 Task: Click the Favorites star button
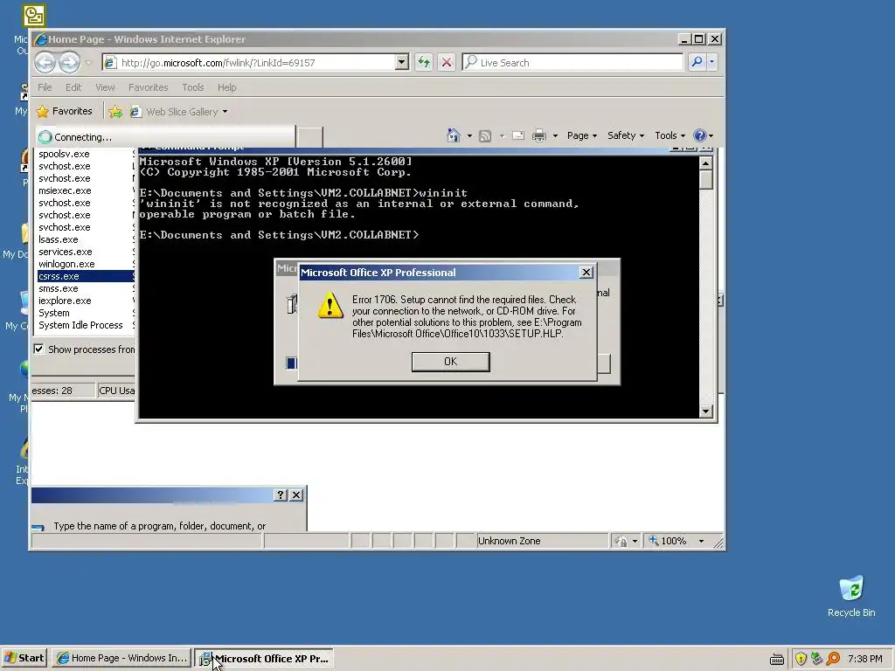coord(64,111)
